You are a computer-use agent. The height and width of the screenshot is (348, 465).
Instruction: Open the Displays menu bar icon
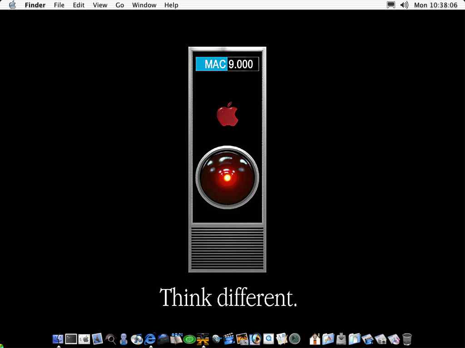click(391, 5)
